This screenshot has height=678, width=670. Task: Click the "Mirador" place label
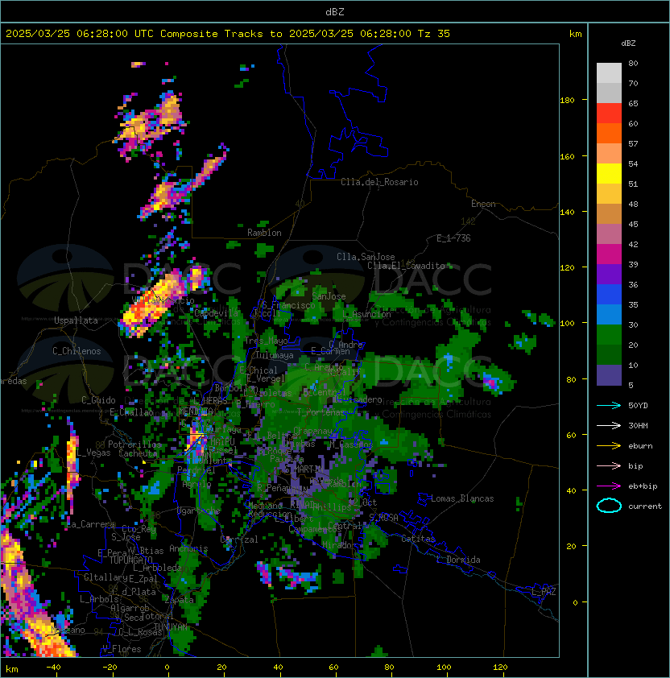340,545
